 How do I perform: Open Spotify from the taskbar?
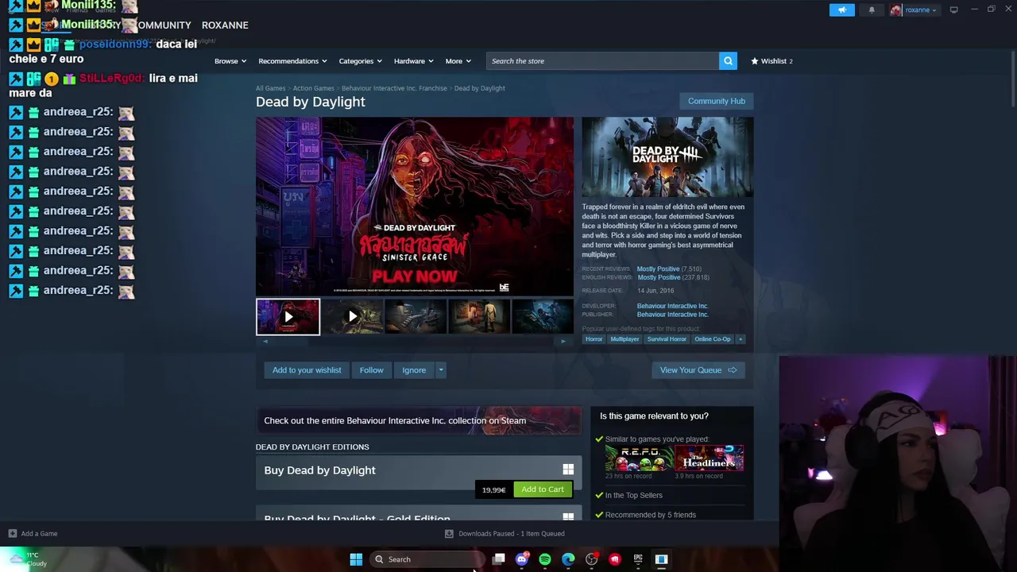[x=545, y=559]
